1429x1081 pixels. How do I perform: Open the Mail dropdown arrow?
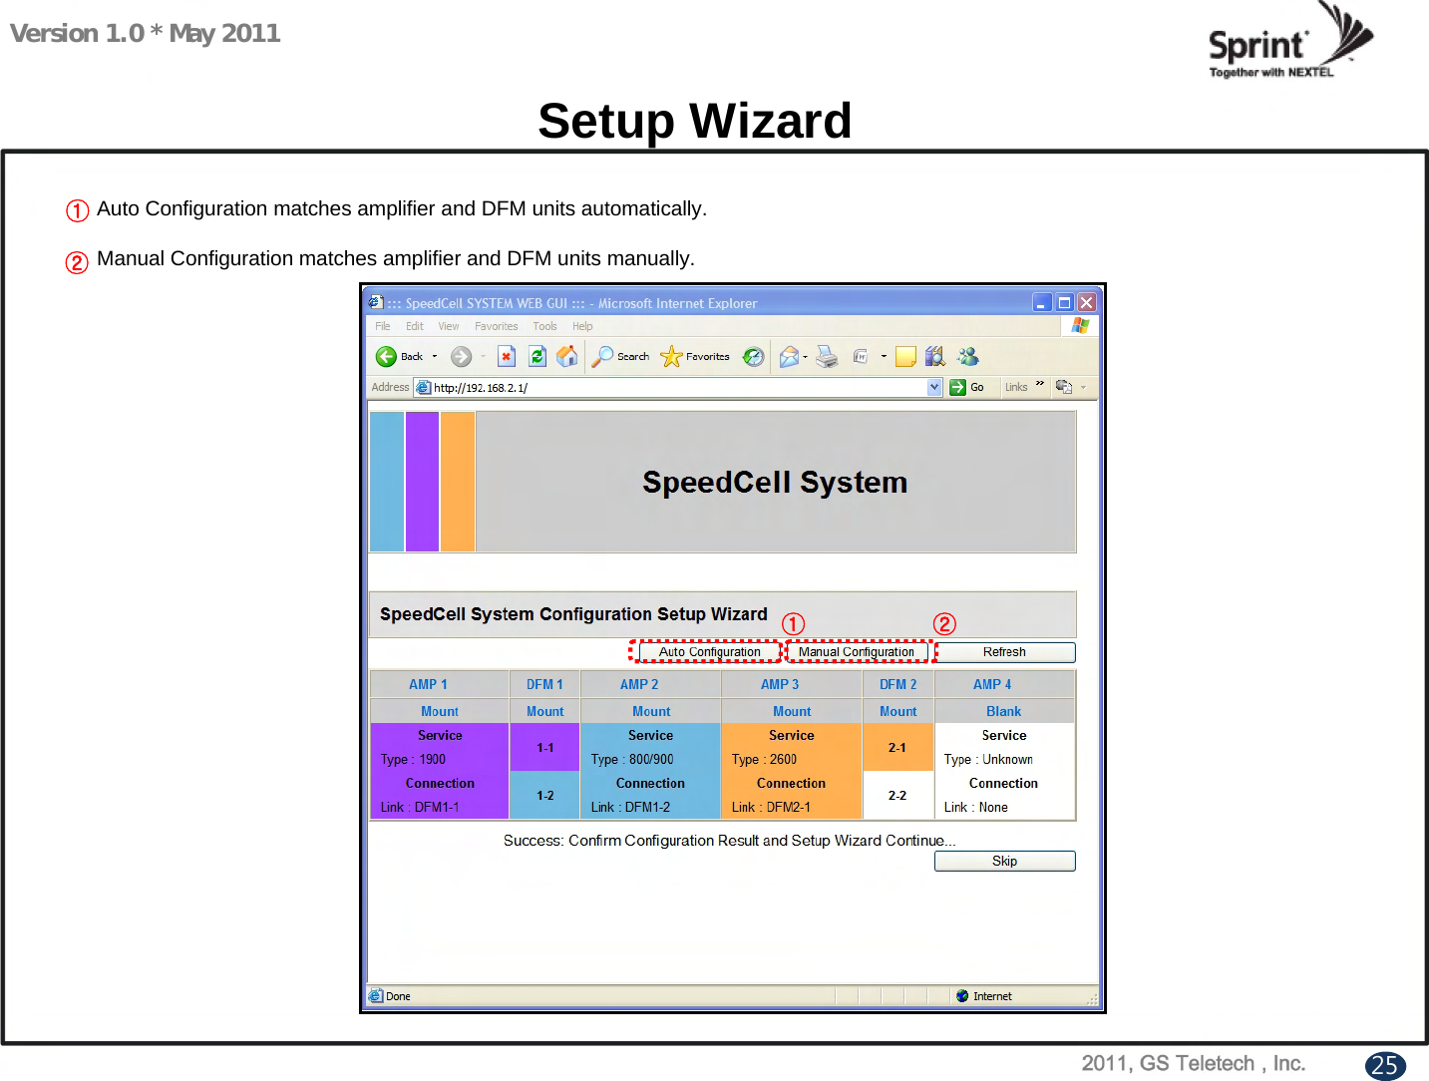(x=806, y=357)
